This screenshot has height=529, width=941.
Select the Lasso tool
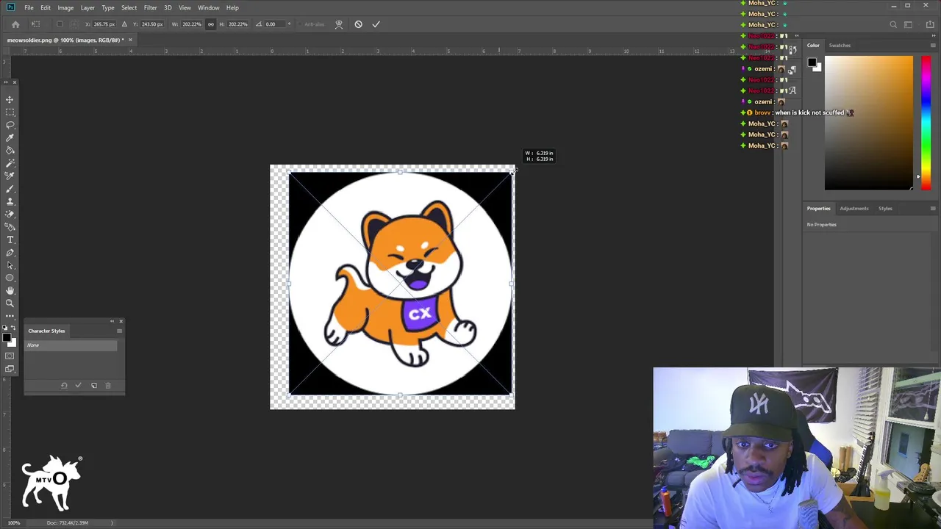10,125
